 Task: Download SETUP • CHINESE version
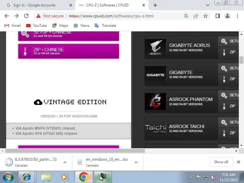pos(68,36)
